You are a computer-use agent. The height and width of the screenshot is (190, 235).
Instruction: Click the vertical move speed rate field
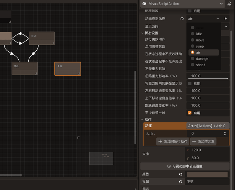click(x=208, y=98)
